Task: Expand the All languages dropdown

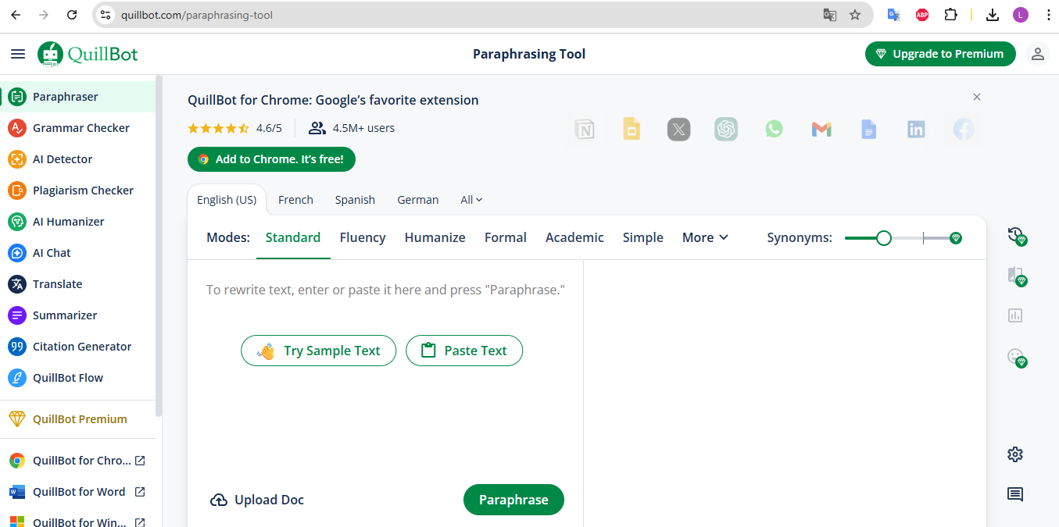Action: point(471,200)
